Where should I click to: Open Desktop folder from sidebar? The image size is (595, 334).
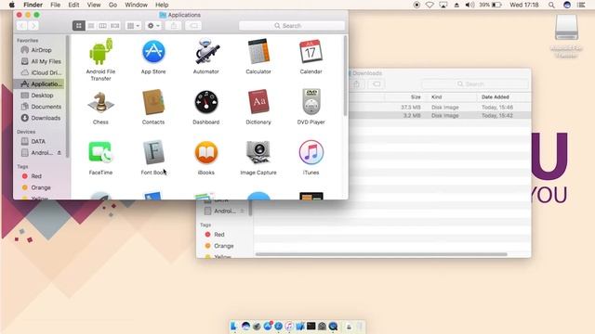(x=41, y=96)
